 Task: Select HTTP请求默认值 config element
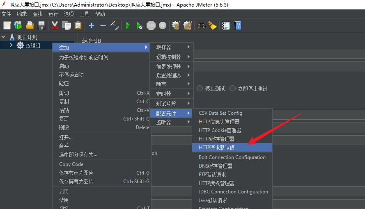[232, 148]
